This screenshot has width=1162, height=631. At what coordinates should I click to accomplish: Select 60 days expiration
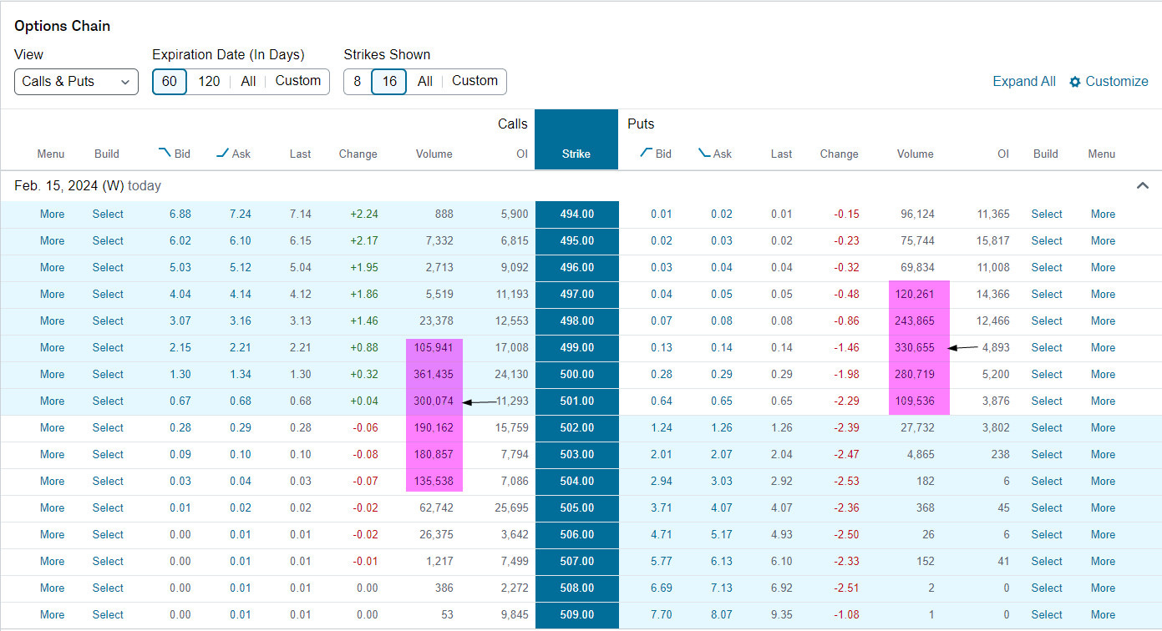pyautogui.click(x=170, y=81)
